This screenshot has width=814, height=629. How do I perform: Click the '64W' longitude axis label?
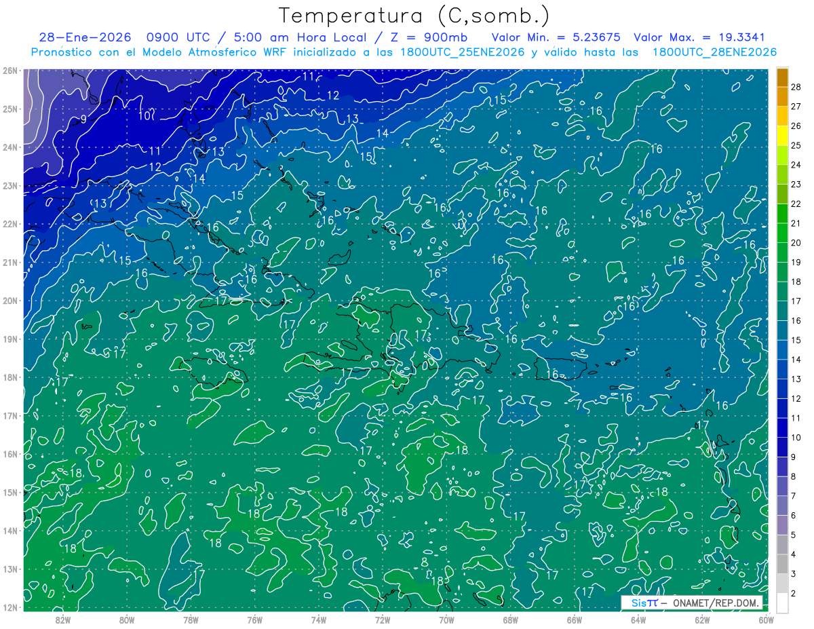638,620
